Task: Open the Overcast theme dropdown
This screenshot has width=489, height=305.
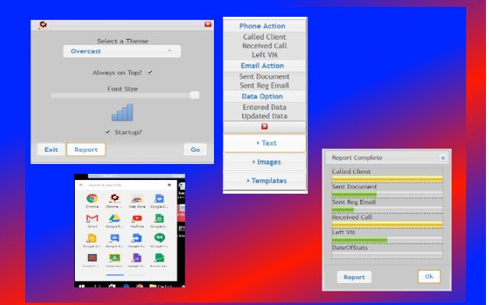Action: click(122, 51)
